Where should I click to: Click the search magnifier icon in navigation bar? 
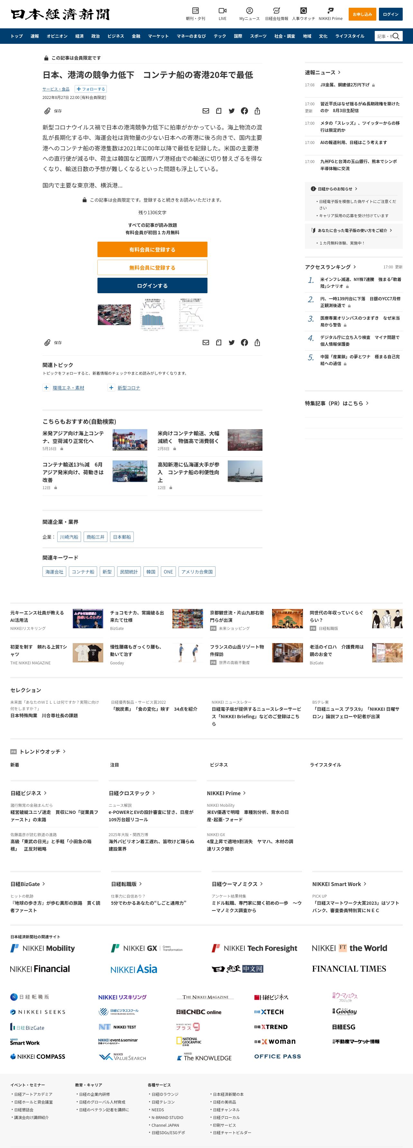tap(396, 36)
